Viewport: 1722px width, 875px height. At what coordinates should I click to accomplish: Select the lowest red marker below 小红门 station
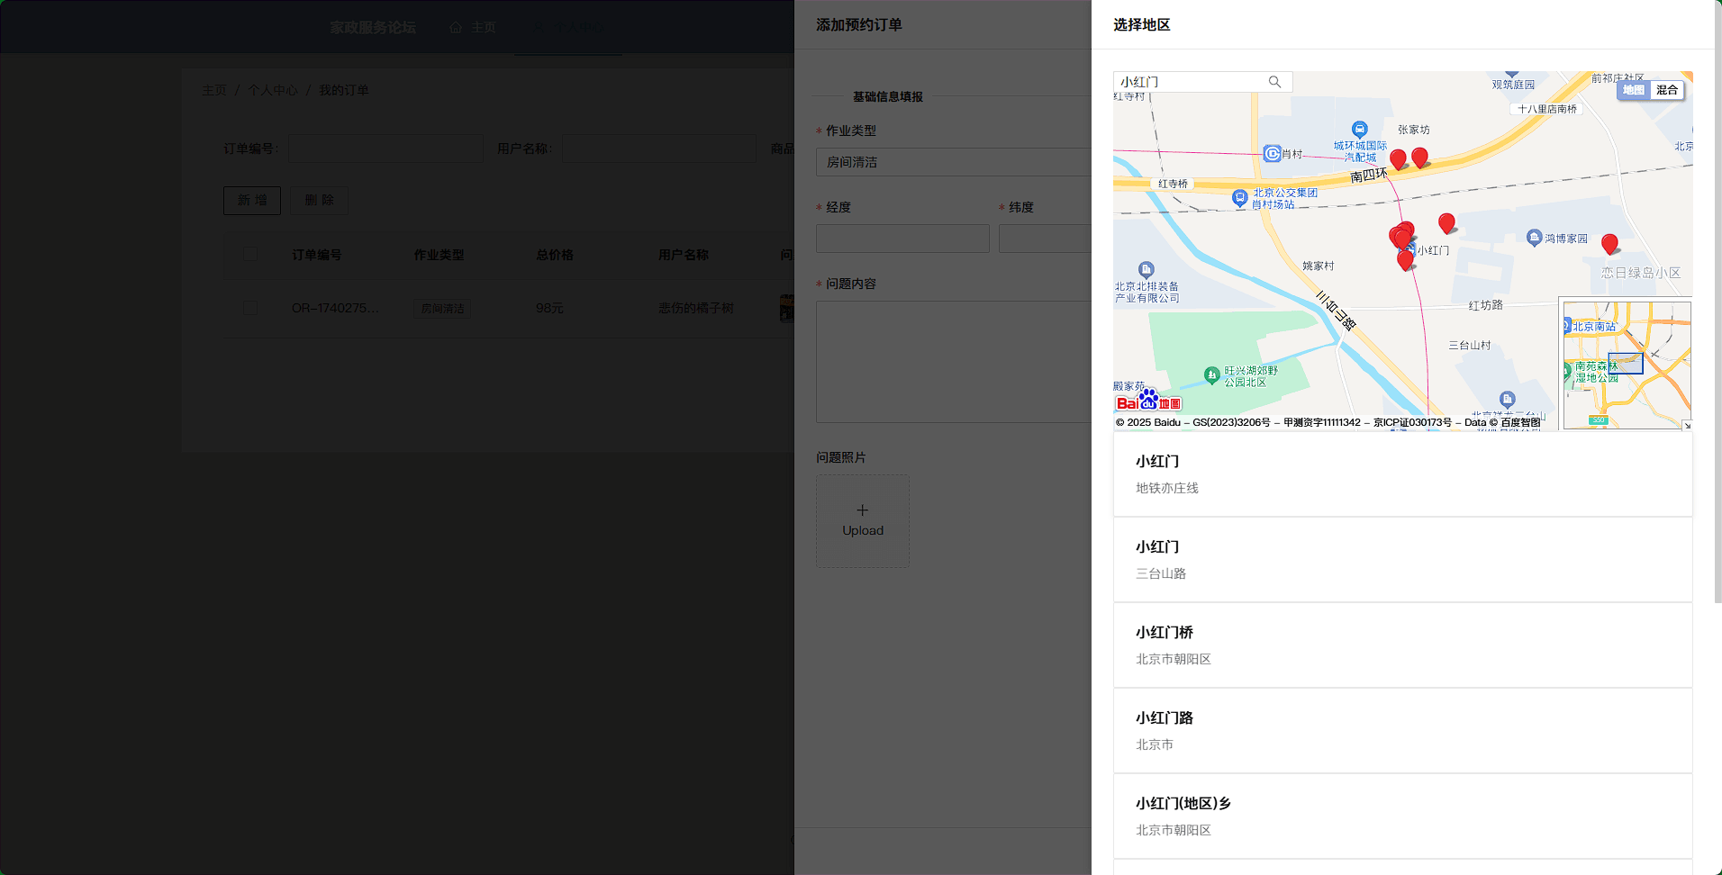click(1405, 261)
